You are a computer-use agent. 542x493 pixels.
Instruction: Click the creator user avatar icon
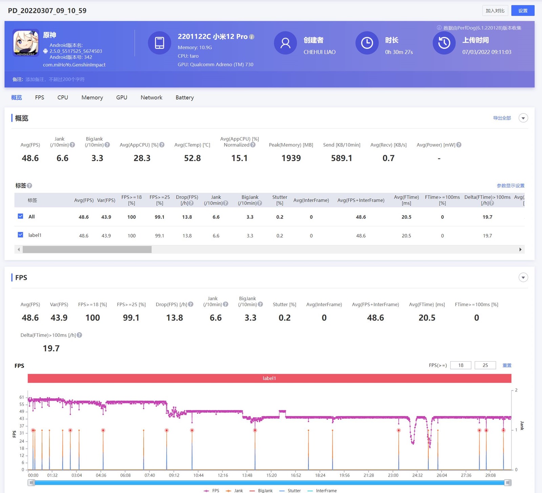[285, 43]
